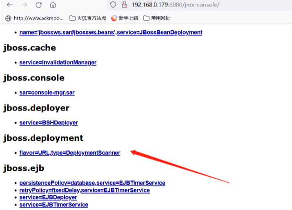The width and height of the screenshot is (292, 210).
Task: Click the browser back arrow
Action: 9,5
